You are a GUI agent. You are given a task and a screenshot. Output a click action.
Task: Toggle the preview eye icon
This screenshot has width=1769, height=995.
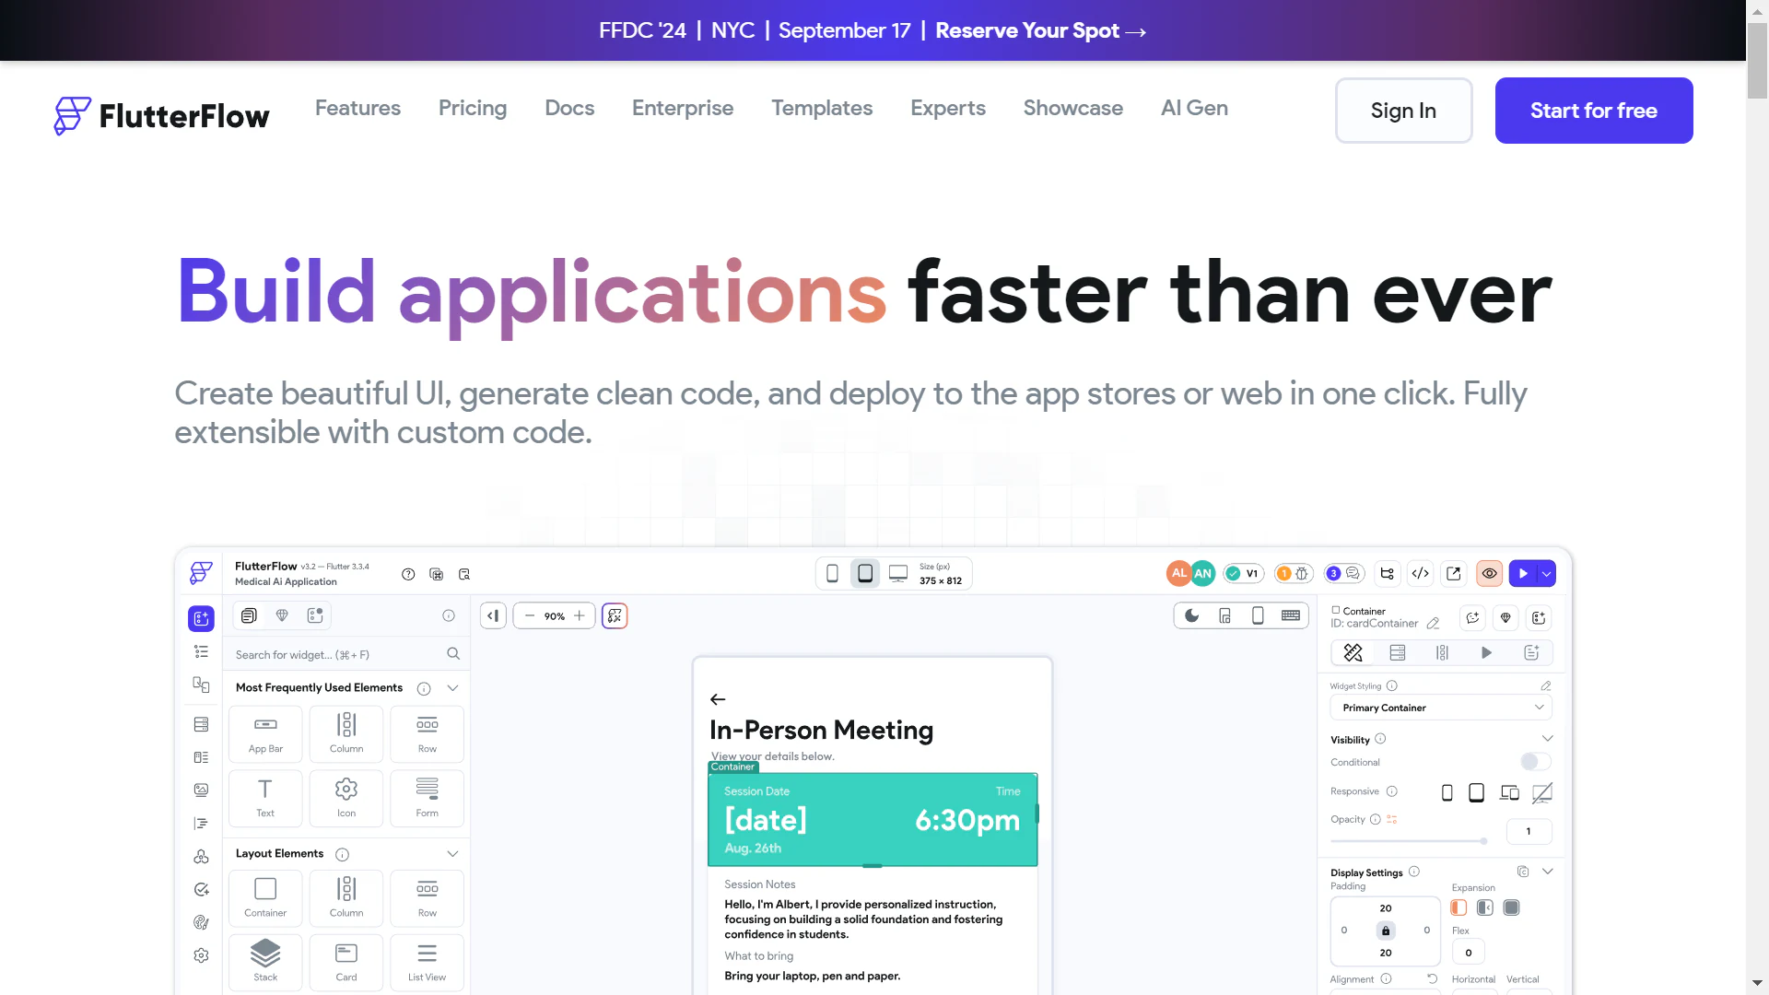[1490, 573]
